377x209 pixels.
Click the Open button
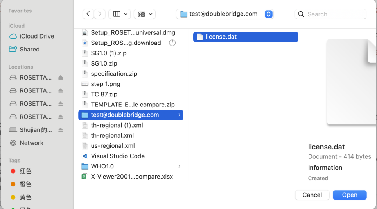(349, 195)
